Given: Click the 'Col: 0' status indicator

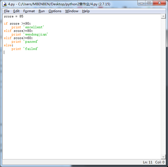Looking at the screenshot, I should pos(160,162).
